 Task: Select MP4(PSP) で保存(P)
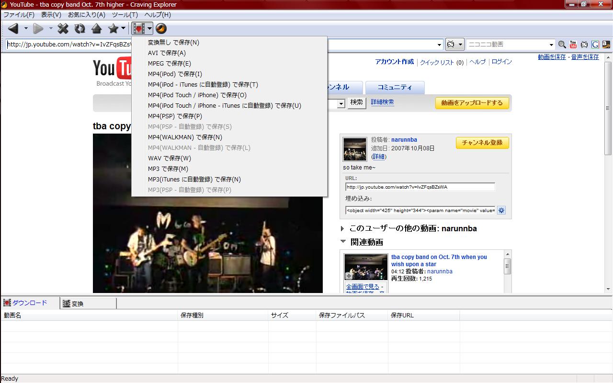(229, 116)
